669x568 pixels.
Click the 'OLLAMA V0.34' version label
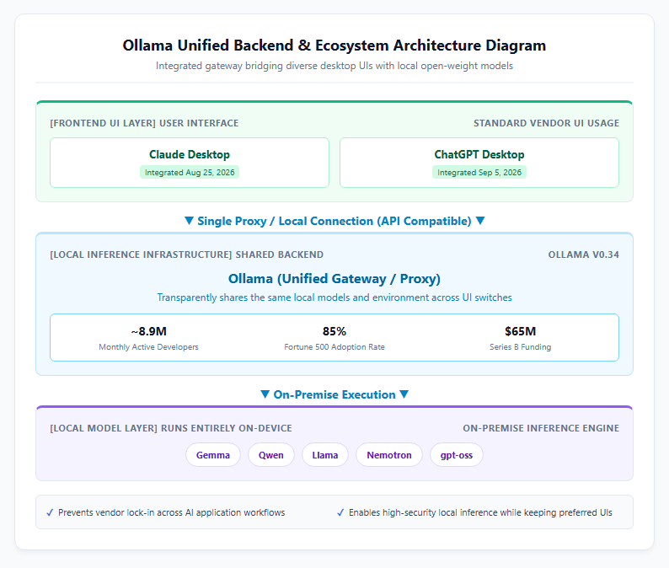click(583, 255)
